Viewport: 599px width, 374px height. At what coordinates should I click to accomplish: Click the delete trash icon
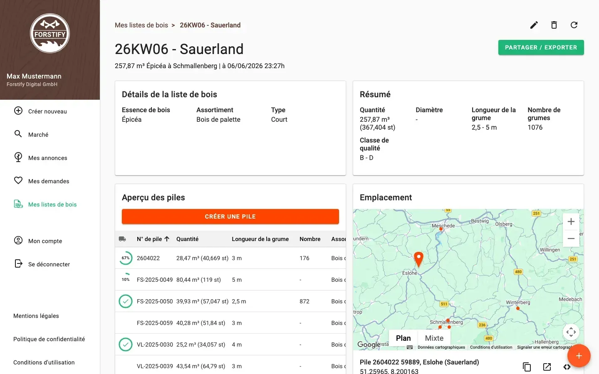tap(554, 25)
